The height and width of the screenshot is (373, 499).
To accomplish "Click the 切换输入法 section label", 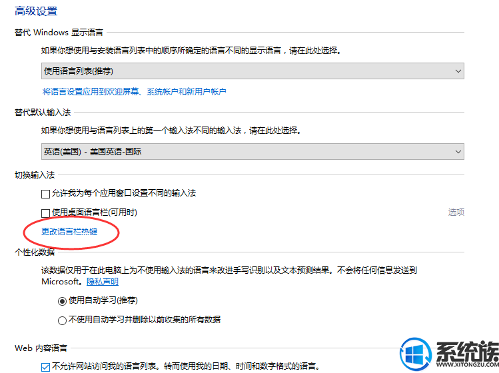I will point(35,175).
